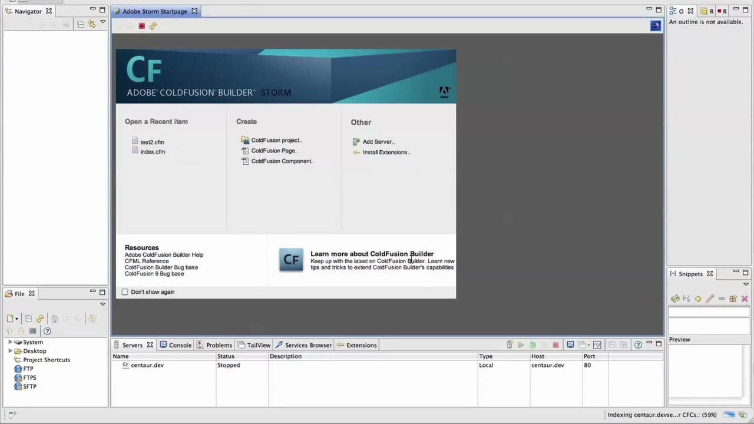The height and width of the screenshot is (424, 754).
Task: Open the Snippets view menu triangle
Action: 746,284
